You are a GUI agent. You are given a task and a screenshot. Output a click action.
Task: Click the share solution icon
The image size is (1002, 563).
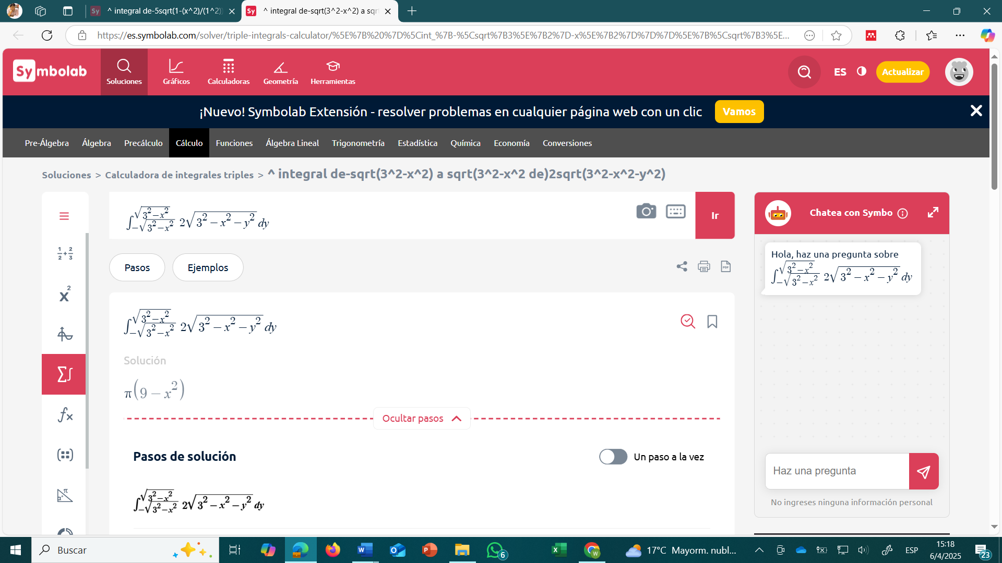point(682,266)
